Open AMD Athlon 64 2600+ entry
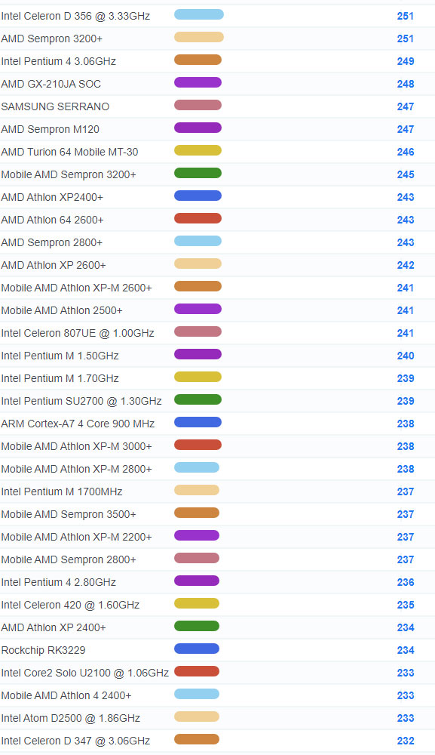 click(52, 220)
